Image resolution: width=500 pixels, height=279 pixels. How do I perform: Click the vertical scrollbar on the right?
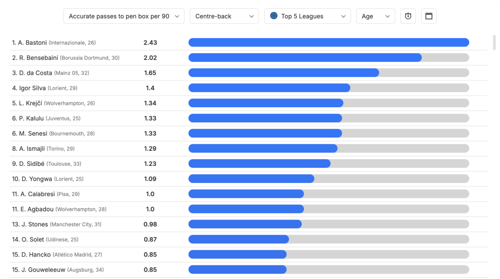click(495, 43)
